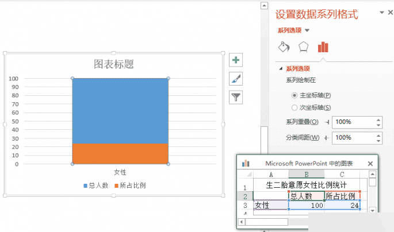Select column C header in data sheet

[x=342, y=175]
